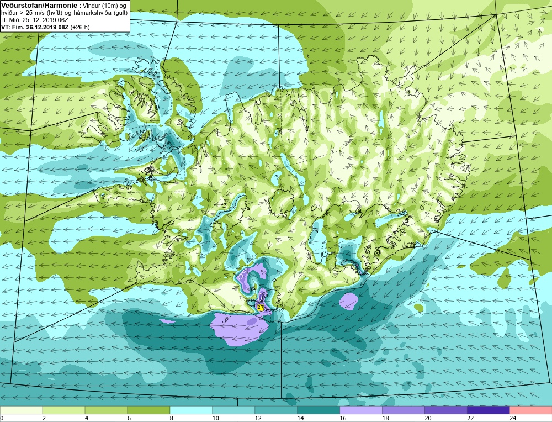The image size is (552, 422).
Task: Click the '(+26 h)' forecast offset text
Action: click(80, 27)
